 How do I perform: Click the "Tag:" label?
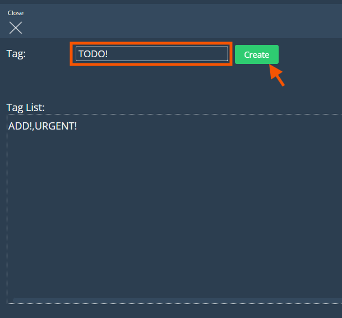coord(16,54)
